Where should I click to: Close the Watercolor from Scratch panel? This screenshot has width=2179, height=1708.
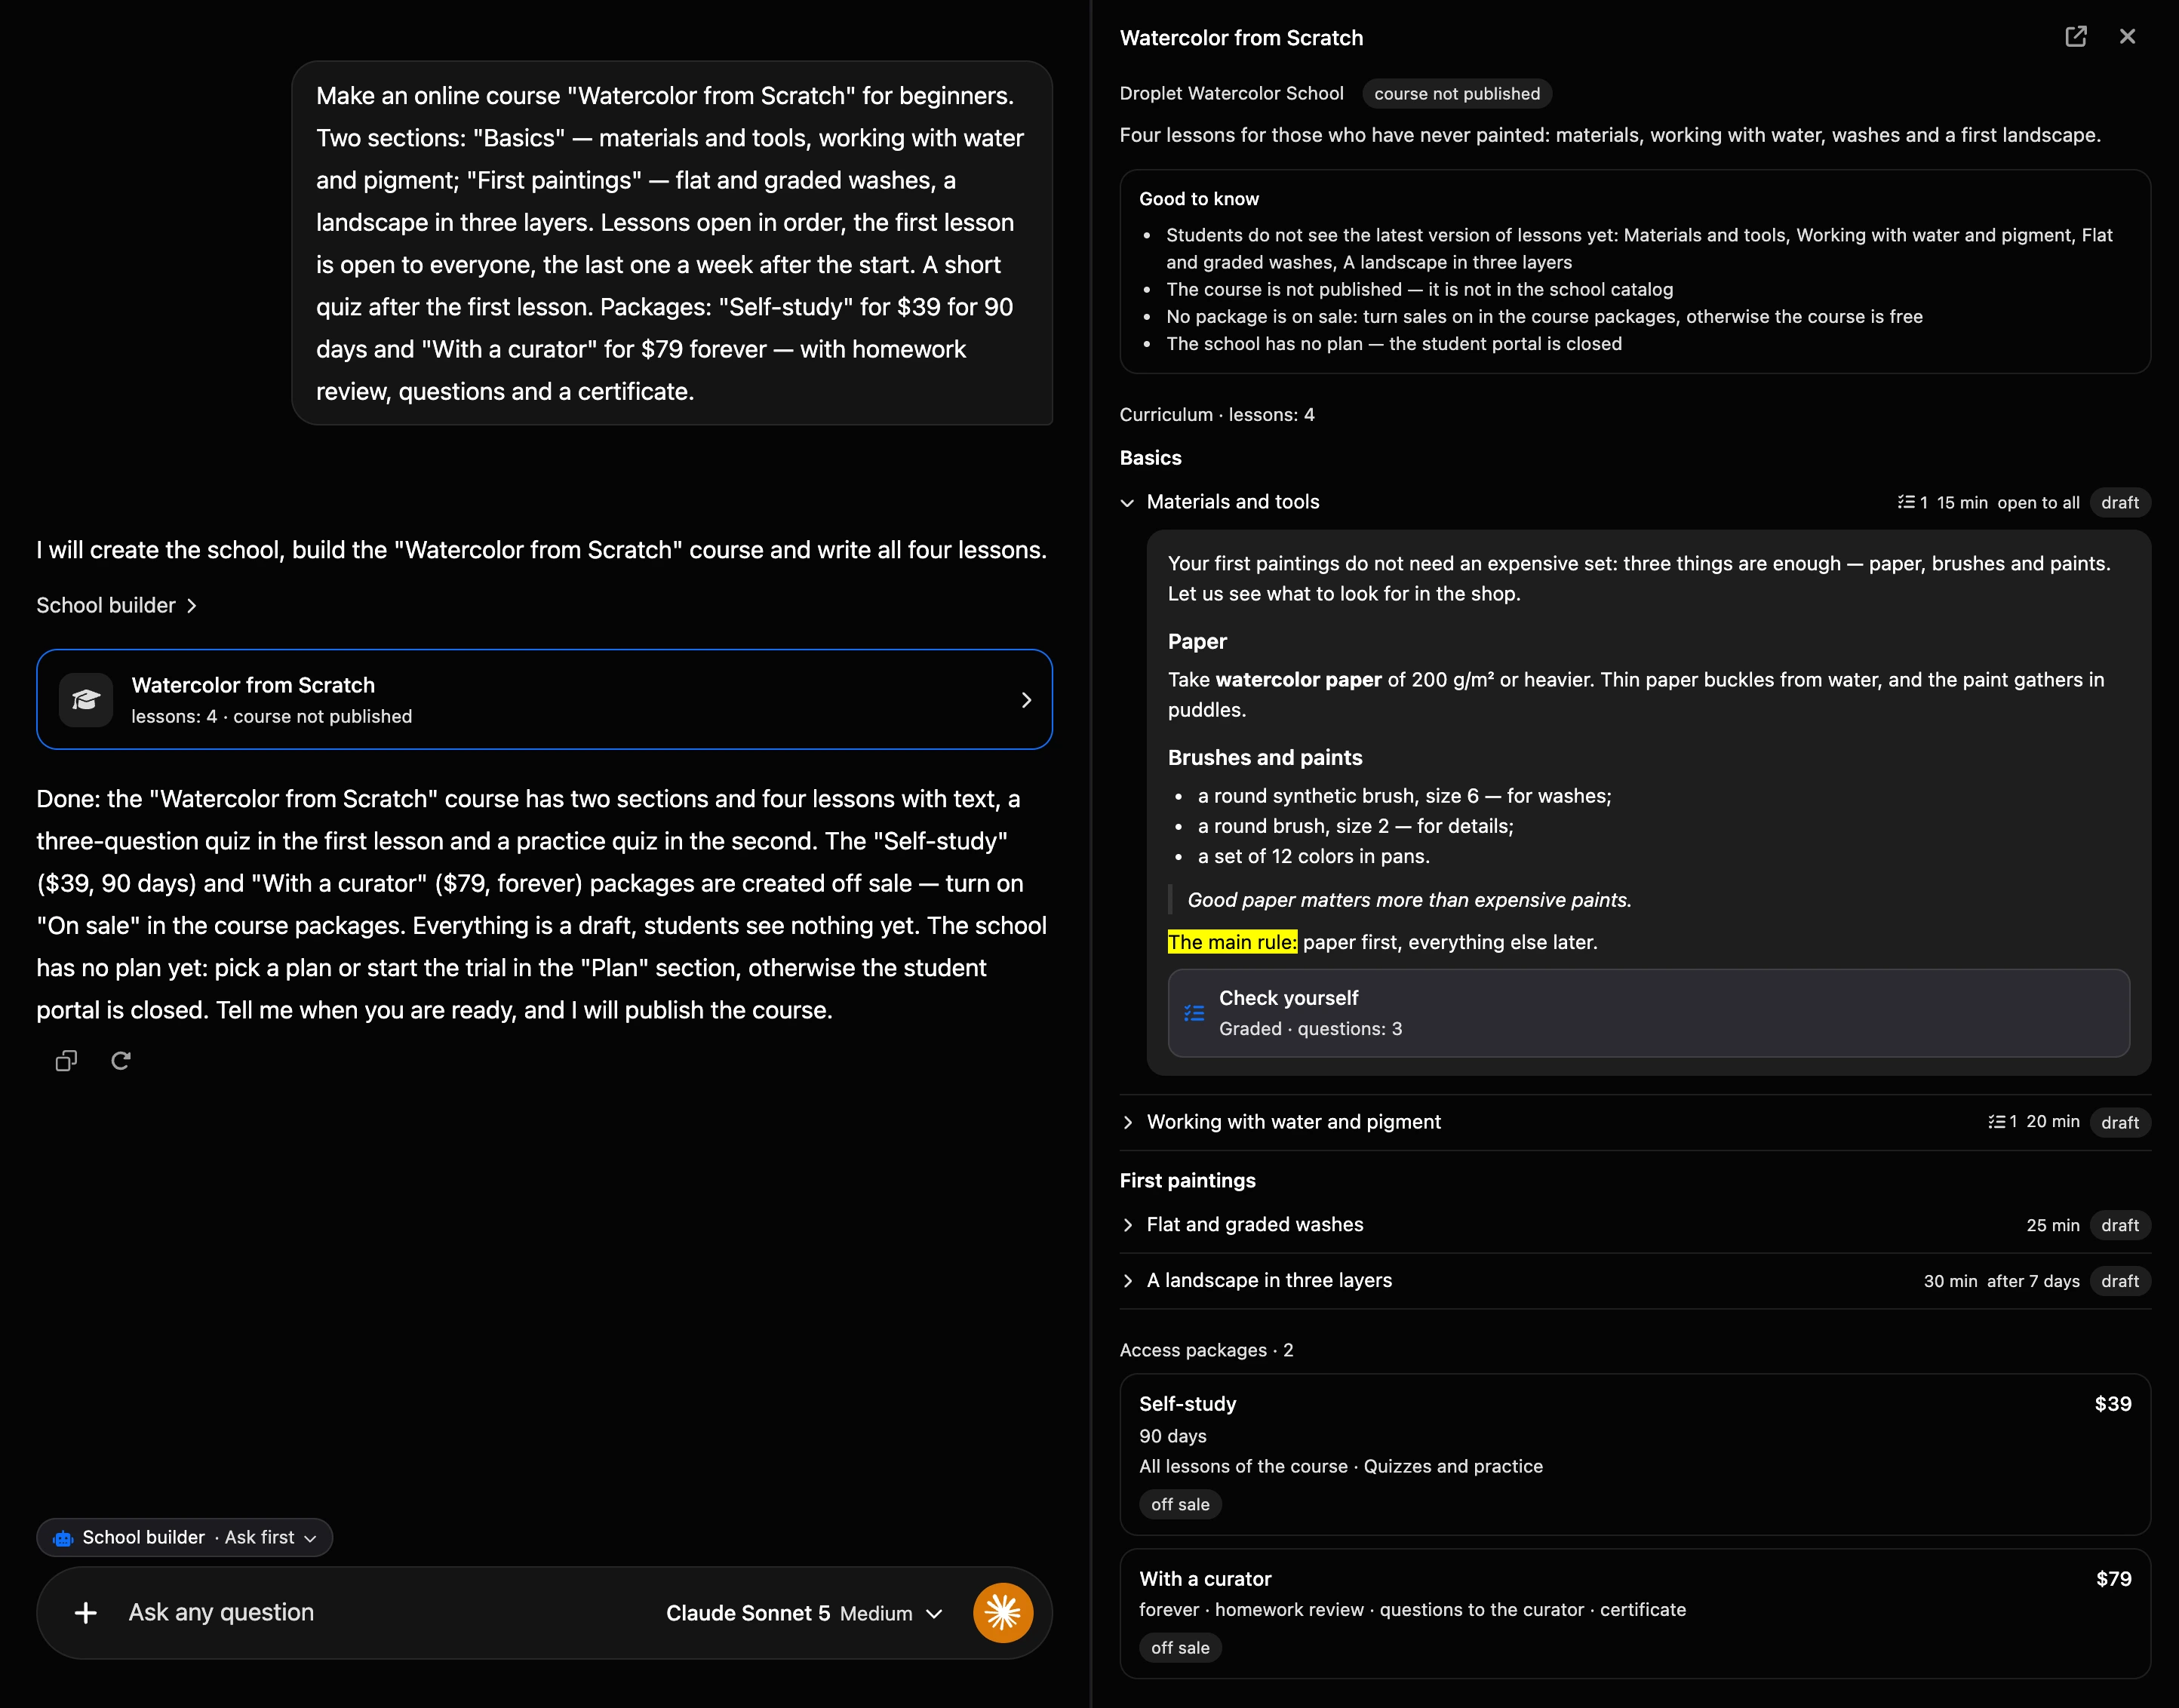(x=2127, y=37)
